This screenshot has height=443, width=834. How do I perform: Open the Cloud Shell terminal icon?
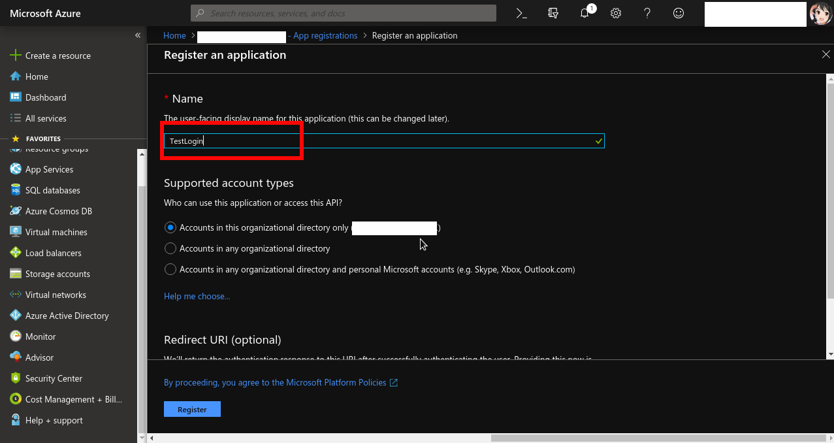521,12
